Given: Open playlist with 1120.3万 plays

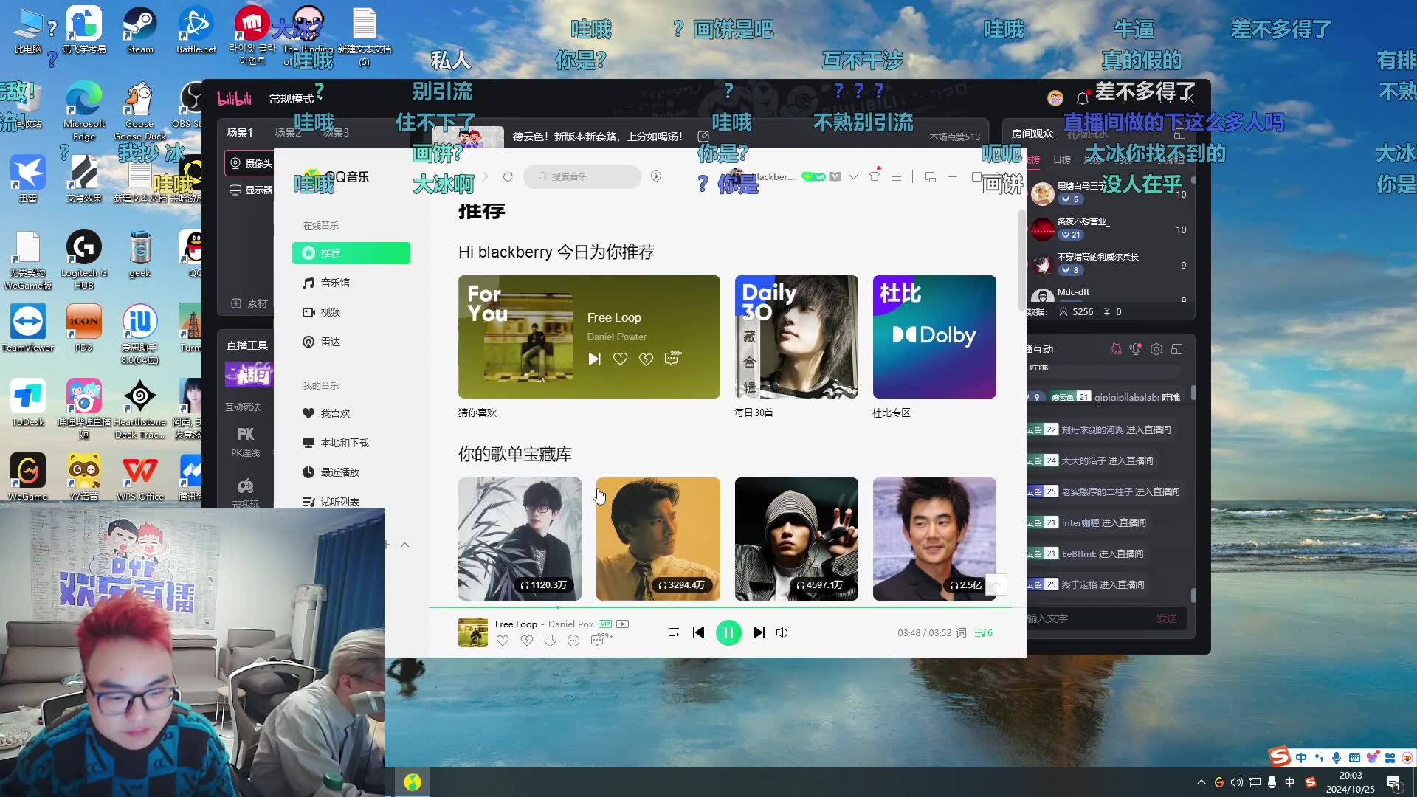Looking at the screenshot, I should click(520, 539).
